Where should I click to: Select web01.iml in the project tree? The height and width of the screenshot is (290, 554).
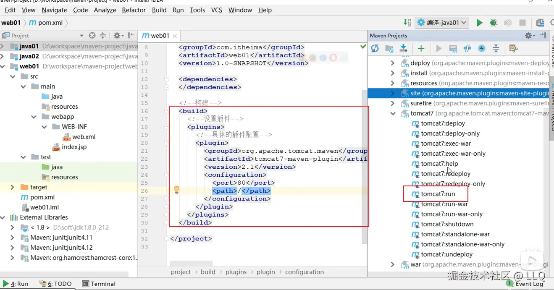[x=40, y=207]
